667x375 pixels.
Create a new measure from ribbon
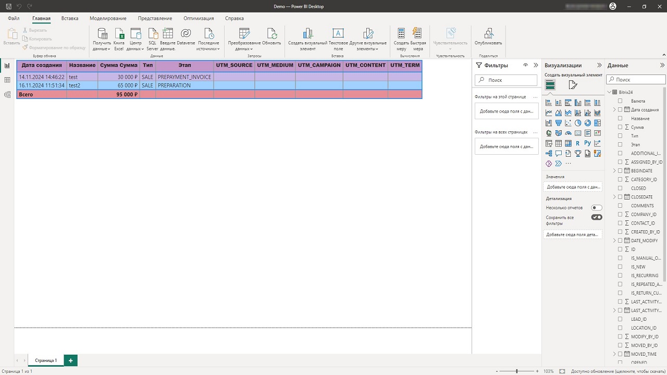pyautogui.click(x=401, y=34)
